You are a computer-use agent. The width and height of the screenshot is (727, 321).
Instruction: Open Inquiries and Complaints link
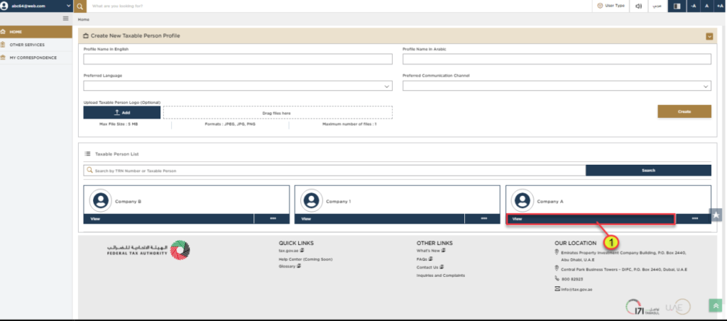(x=440, y=275)
